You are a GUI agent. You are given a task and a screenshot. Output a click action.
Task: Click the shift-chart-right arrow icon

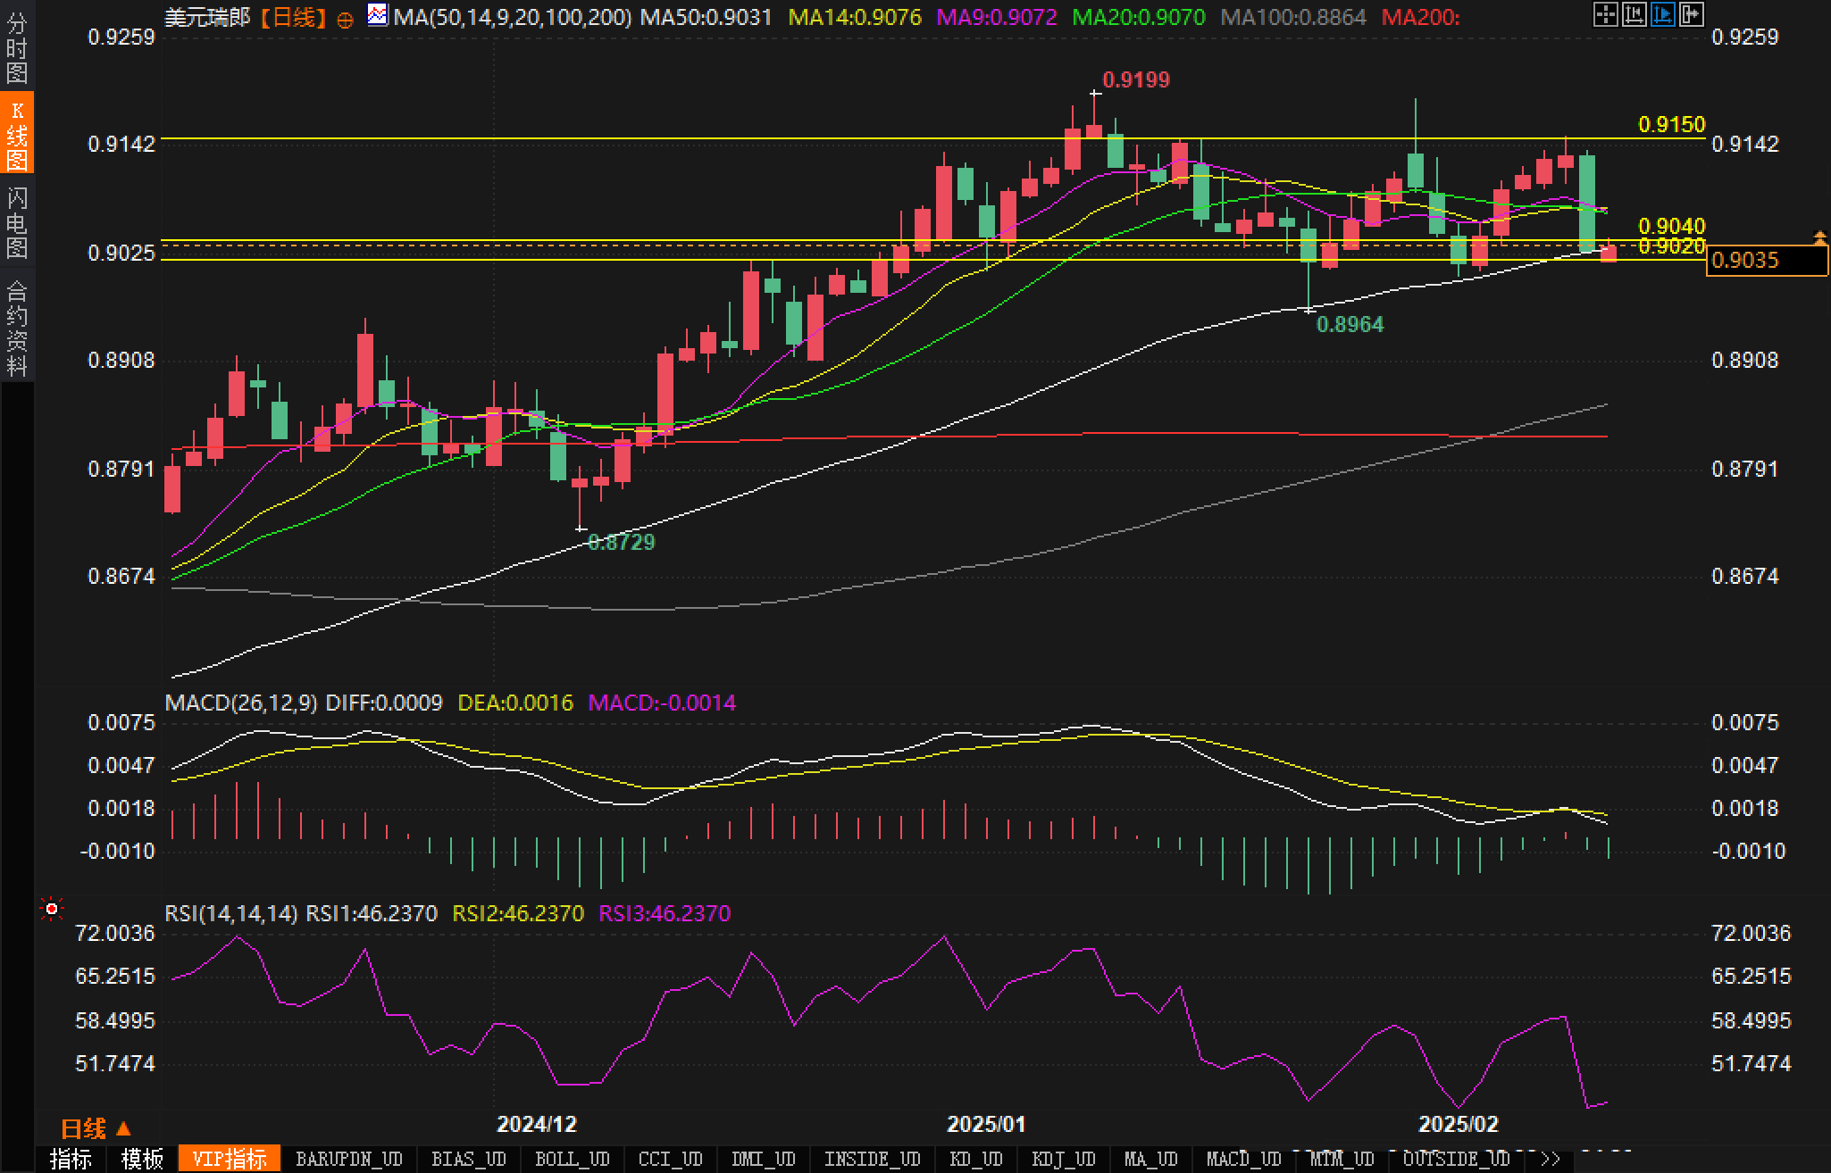[1691, 14]
